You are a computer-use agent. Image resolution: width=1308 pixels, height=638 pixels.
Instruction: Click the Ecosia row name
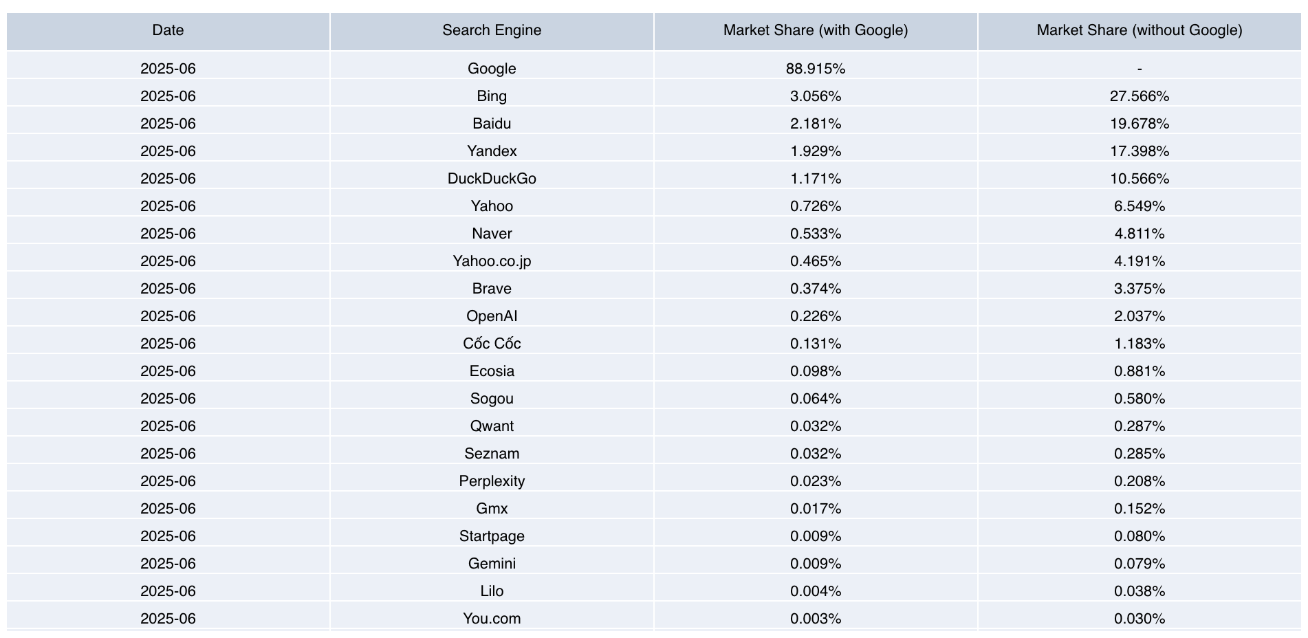(x=492, y=371)
